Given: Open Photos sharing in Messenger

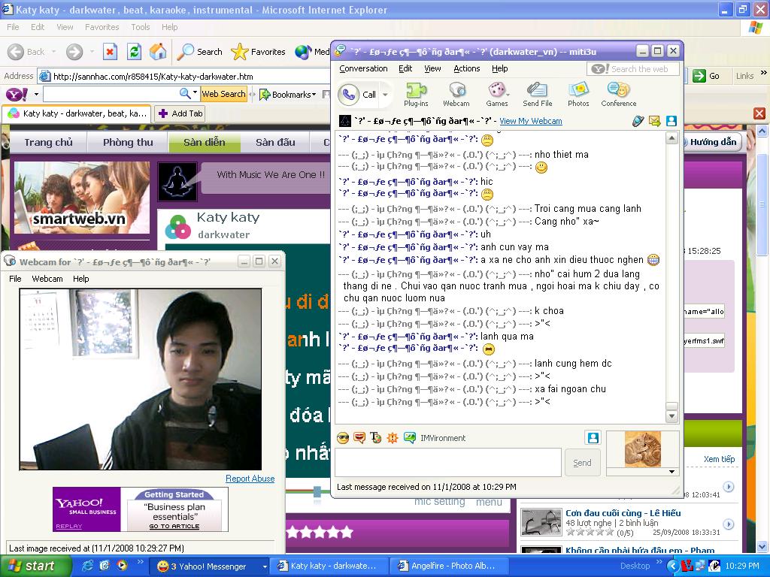Looking at the screenshot, I should click(578, 94).
